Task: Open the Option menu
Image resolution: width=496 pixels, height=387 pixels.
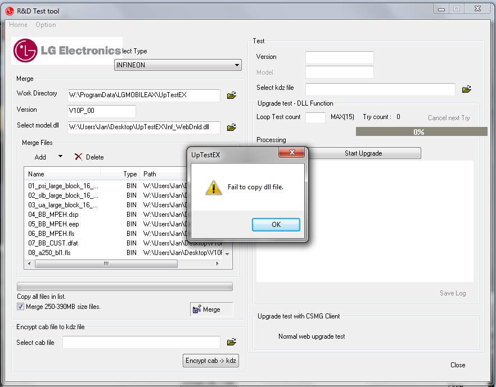Action: pyautogui.click(x=46, y=25)
